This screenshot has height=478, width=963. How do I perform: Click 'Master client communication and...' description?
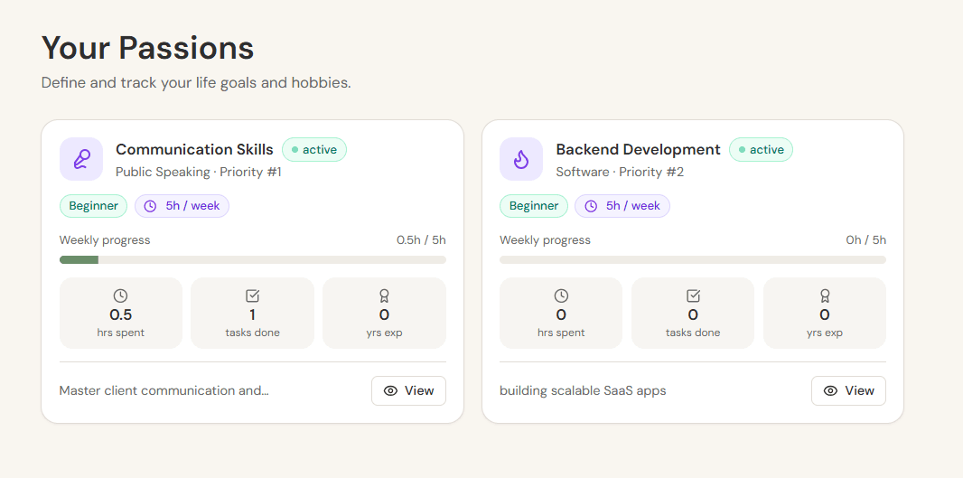[164, 390]
